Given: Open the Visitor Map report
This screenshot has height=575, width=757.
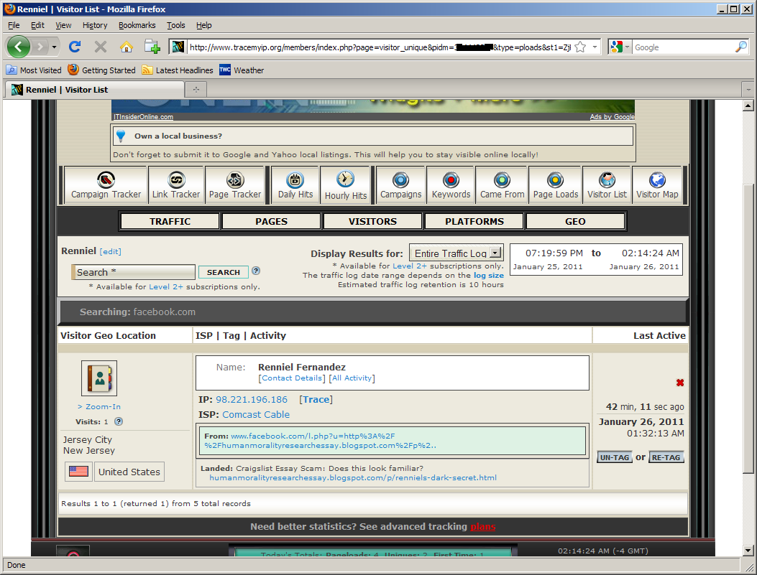Looking at the screenshot, I should [x=657, y=185].
